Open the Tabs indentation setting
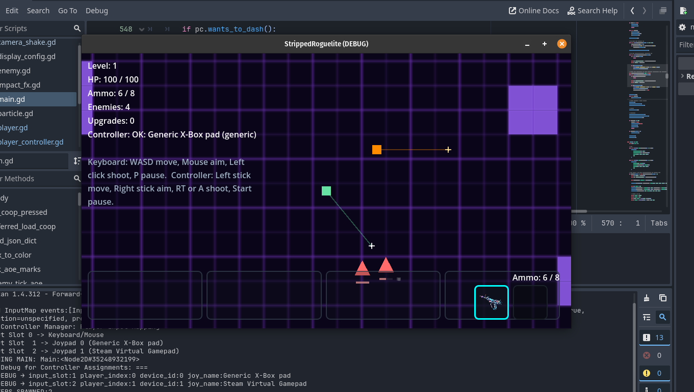 pos(659,223)
